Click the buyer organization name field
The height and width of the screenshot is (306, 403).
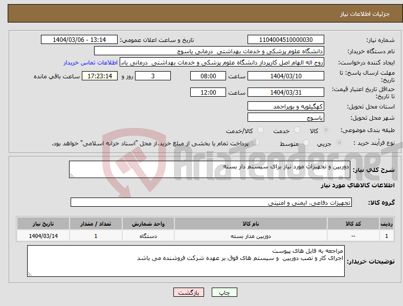pyautogui.click(x=209, y=51)
